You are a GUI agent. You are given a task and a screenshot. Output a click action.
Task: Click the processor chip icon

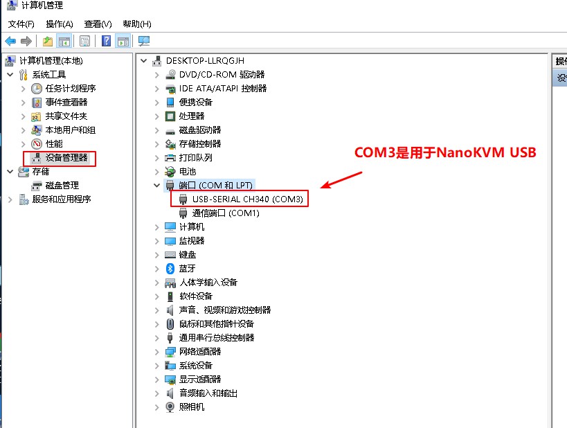(x=170, y=116)
